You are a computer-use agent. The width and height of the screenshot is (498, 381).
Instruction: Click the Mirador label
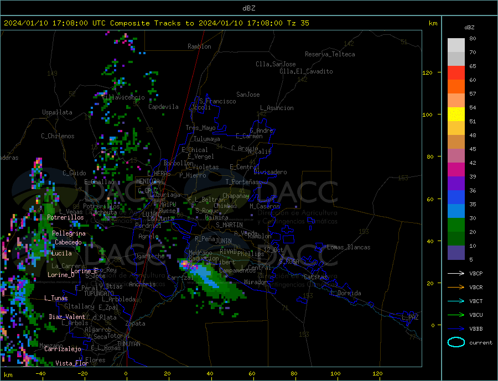(256, 282)
